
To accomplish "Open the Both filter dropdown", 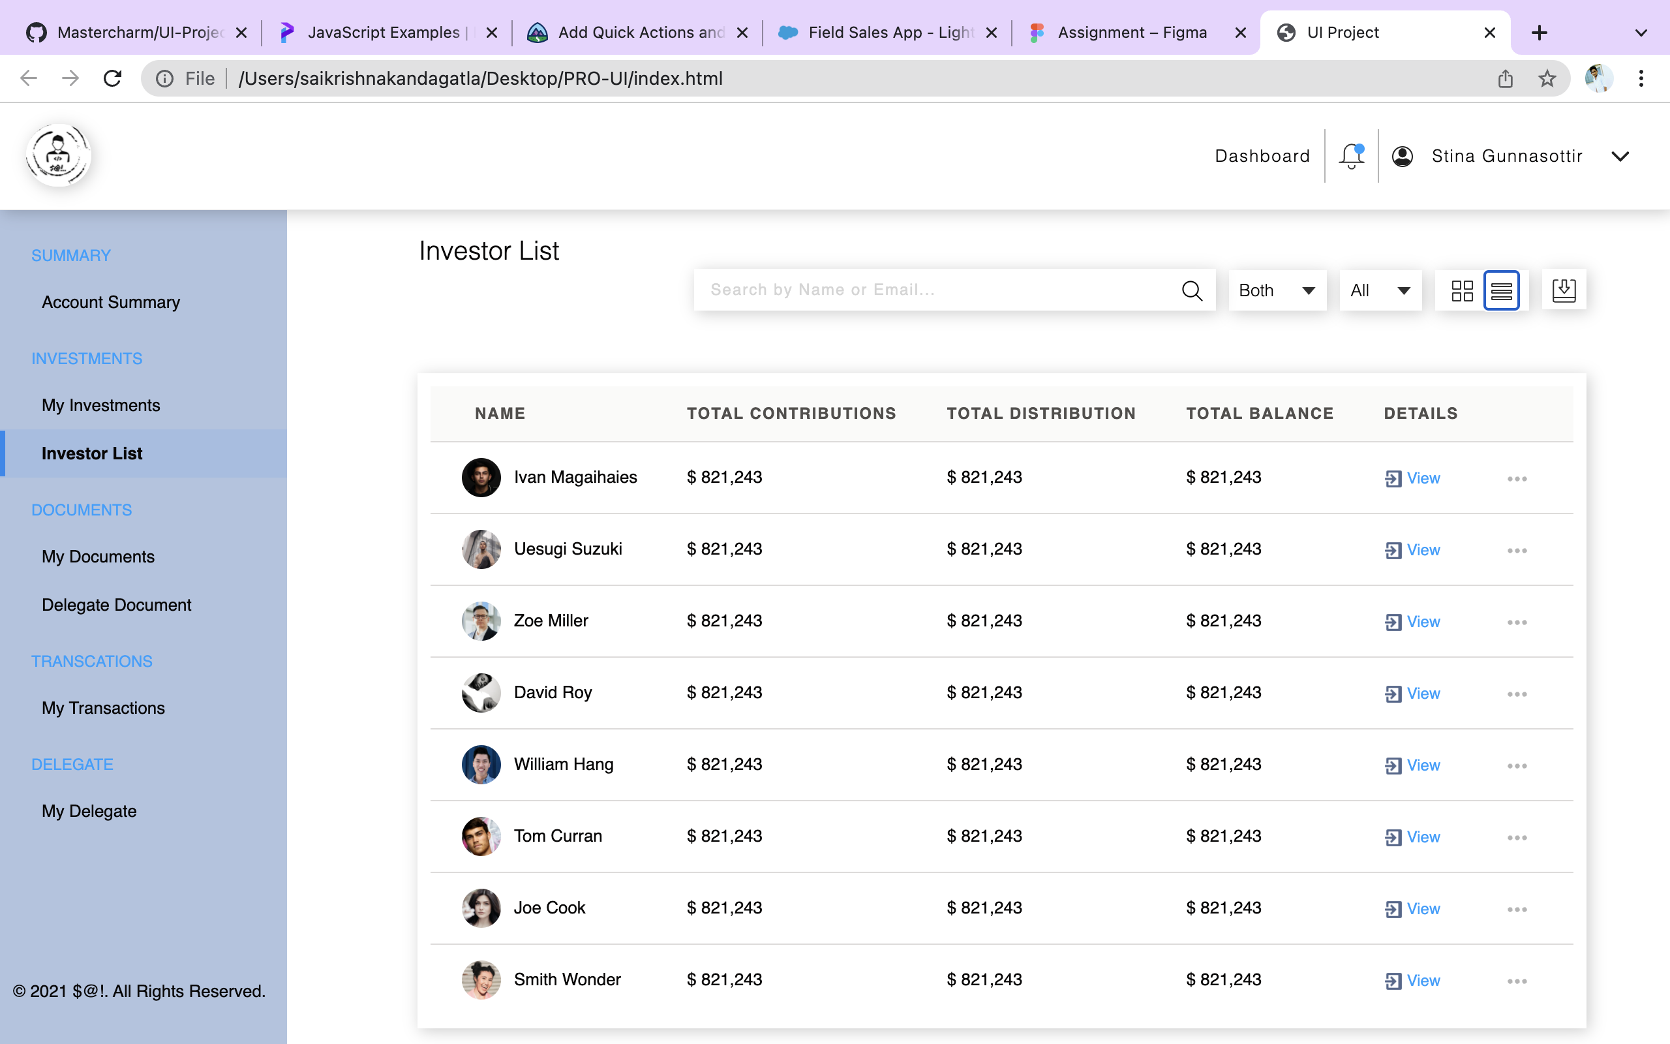I will coord(1277,290).
